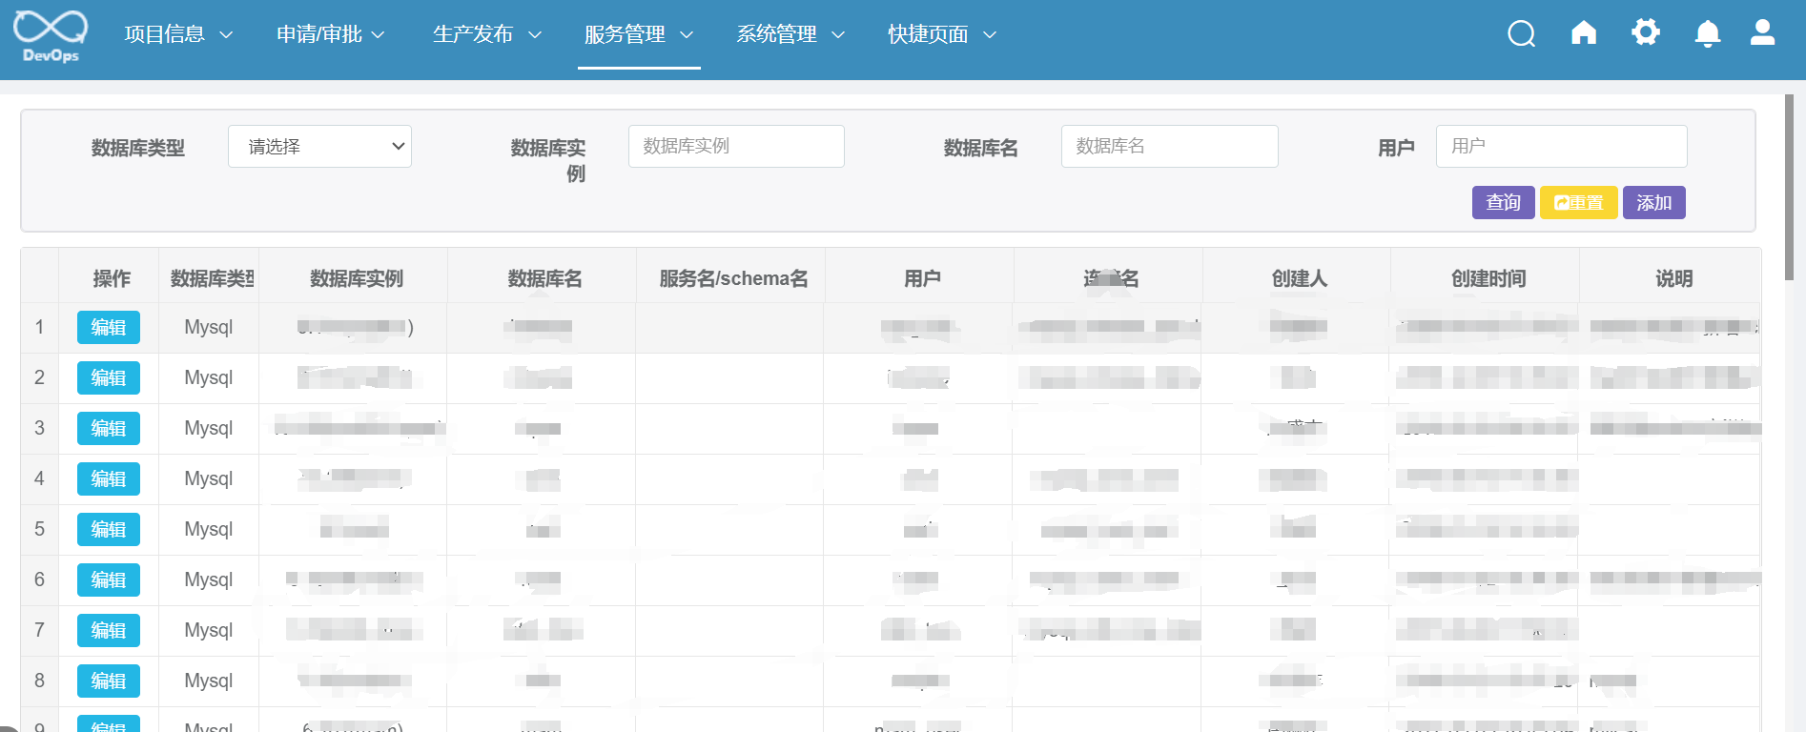The image size is (1806, 732).
Task: Click the Mysql cell in row 4
Action: 208,478
